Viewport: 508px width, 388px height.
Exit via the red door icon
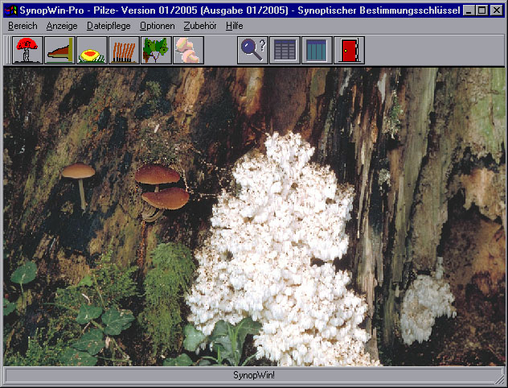pyautogui.click(x=349, y=50)
